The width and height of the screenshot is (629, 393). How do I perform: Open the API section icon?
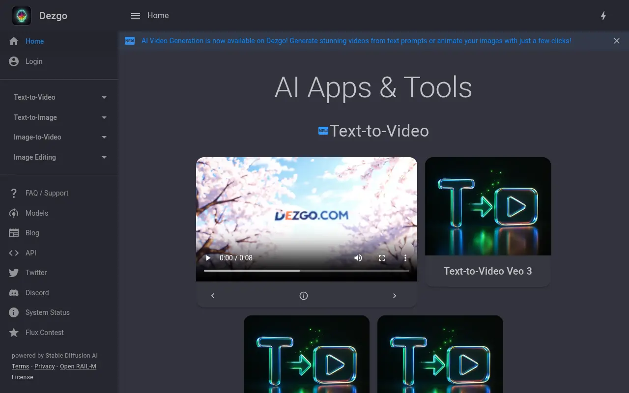[14, 253]
